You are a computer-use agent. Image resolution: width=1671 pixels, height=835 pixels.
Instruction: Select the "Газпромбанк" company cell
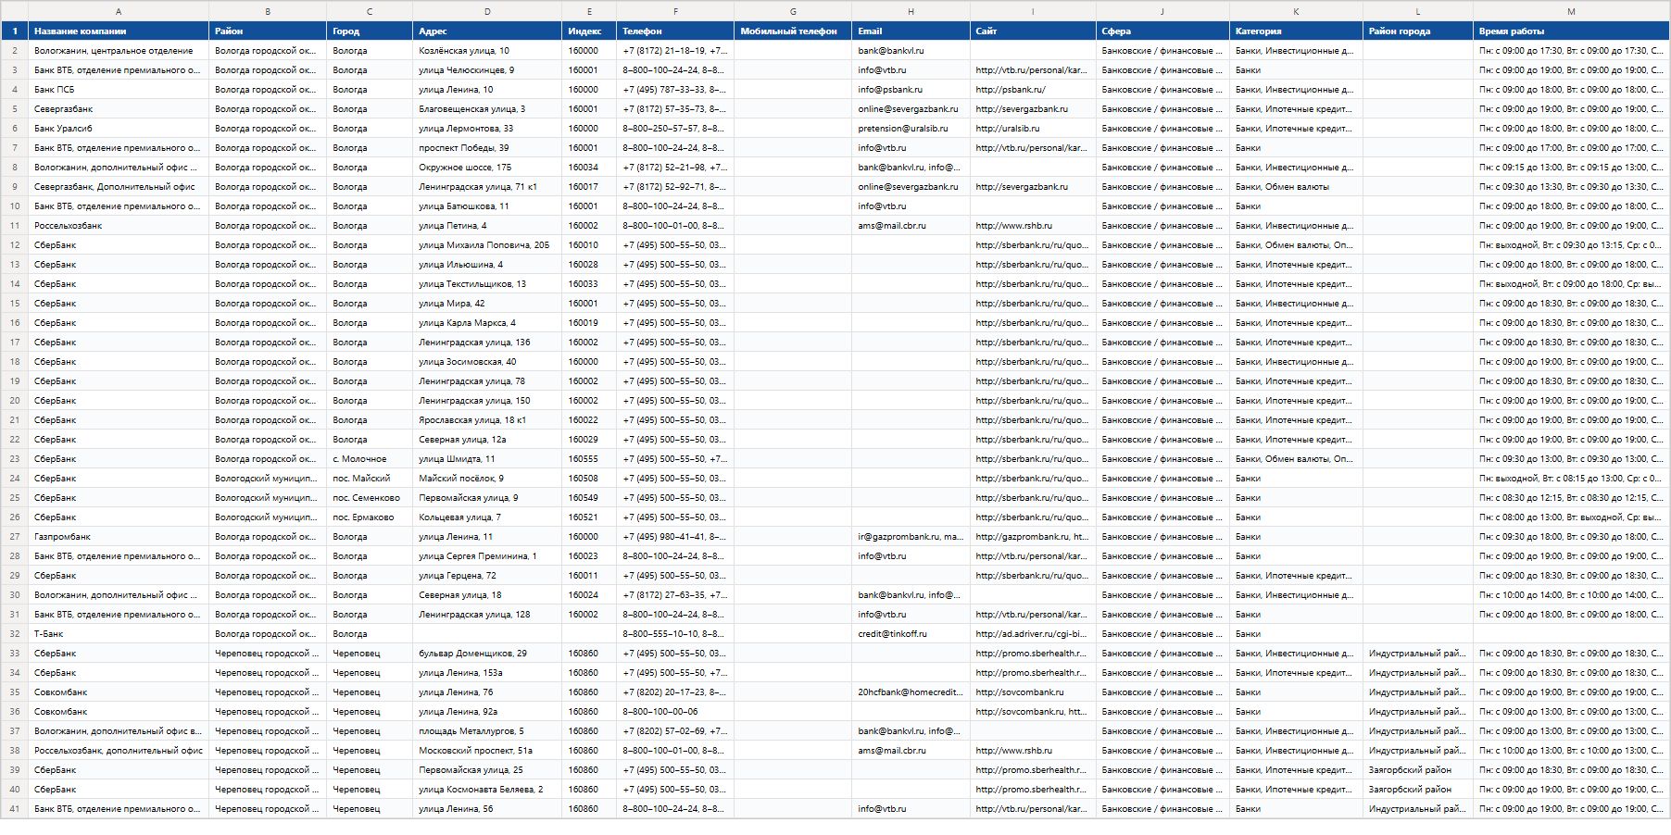pos(119,537)
